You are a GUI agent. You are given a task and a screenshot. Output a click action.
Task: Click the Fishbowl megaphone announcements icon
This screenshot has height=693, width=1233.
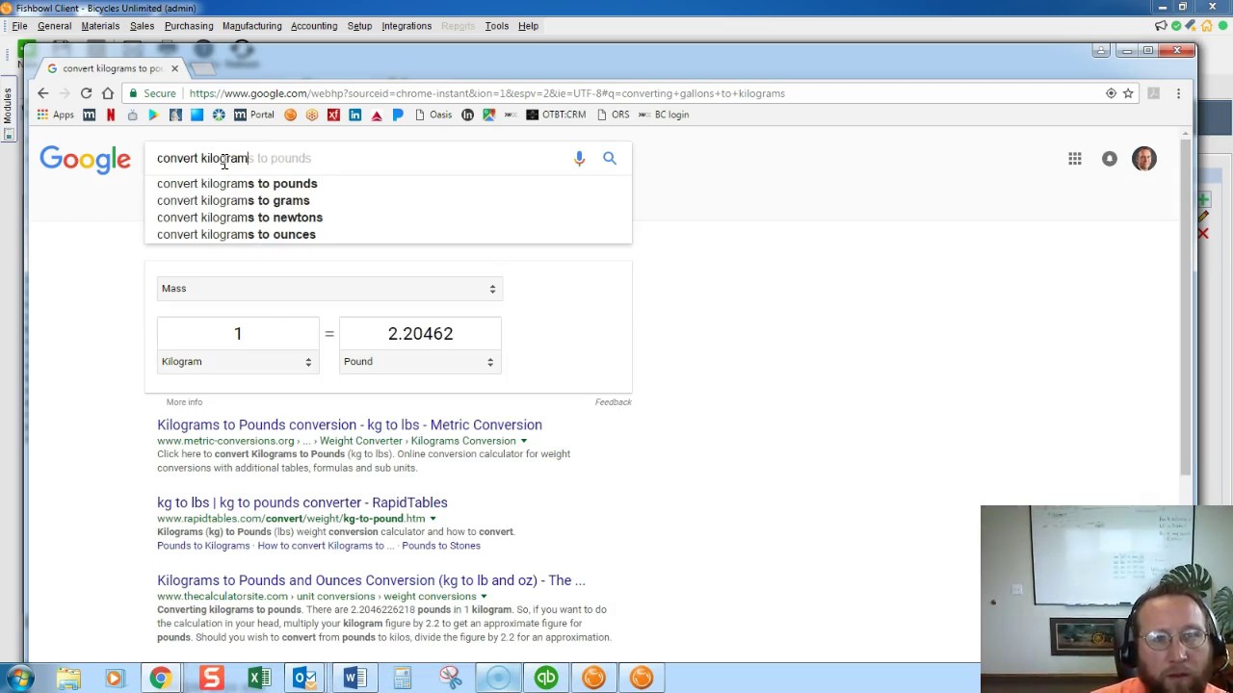tap(1161, 26)
